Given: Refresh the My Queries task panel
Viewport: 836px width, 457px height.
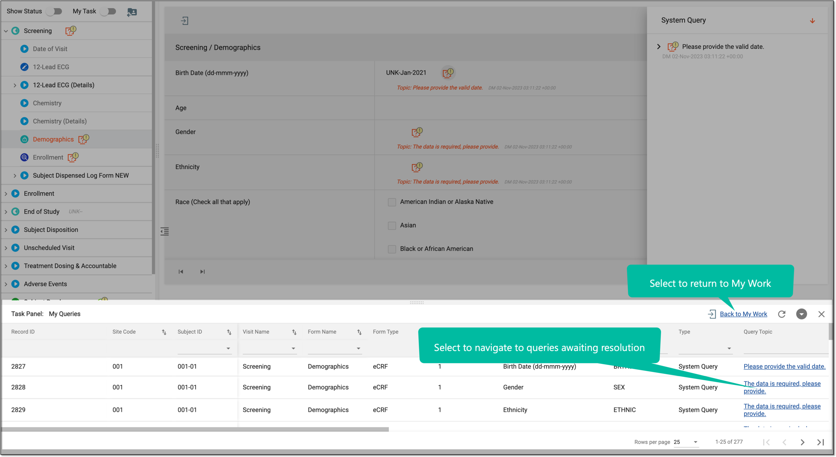Looking at the screenshot, I should coord(782,314).
